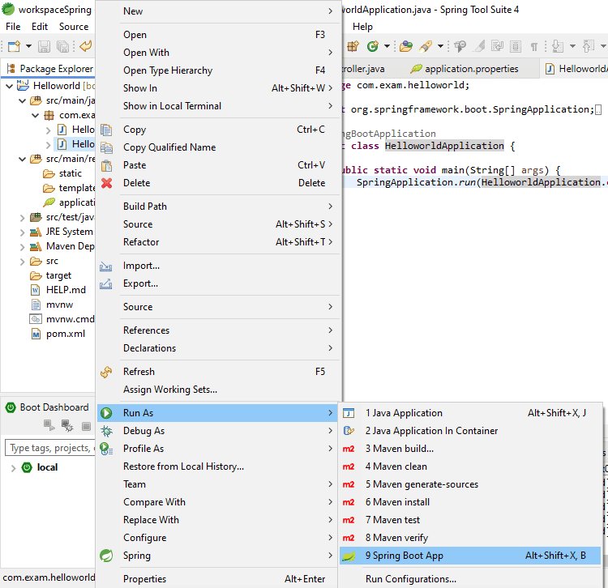Select HELP.md file in Package Explorer

pos(66,290)
